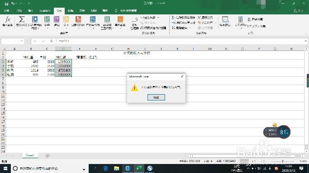Click Error Checking
Screen dimensions: 309x173
[x=205, y=23]
